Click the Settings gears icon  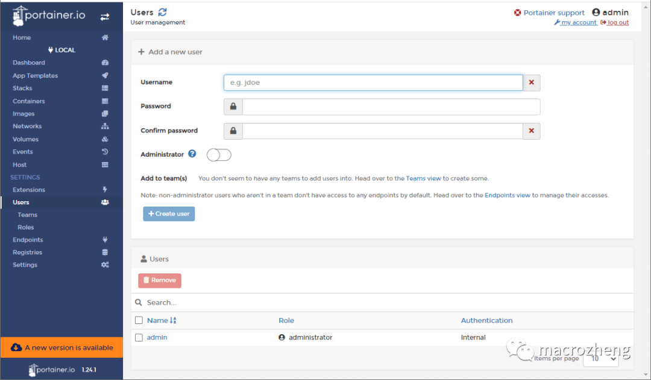[105, 264]
